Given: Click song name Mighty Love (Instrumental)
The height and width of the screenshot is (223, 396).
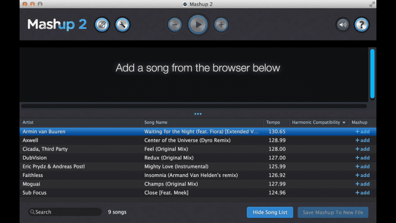Looking at the screenshot, I should tap(176, 167).
